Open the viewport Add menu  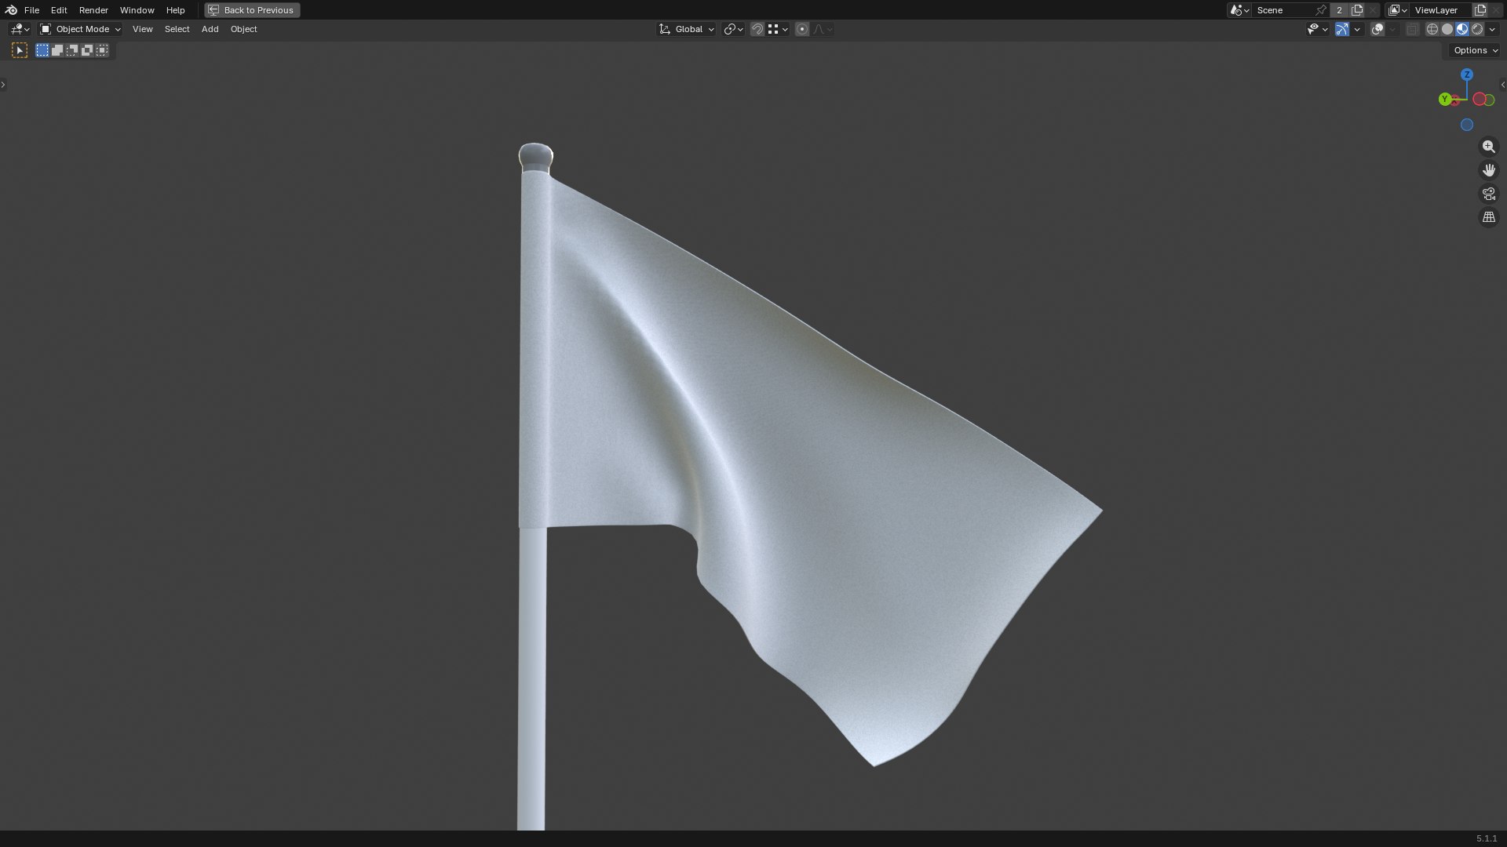[210, 29]
